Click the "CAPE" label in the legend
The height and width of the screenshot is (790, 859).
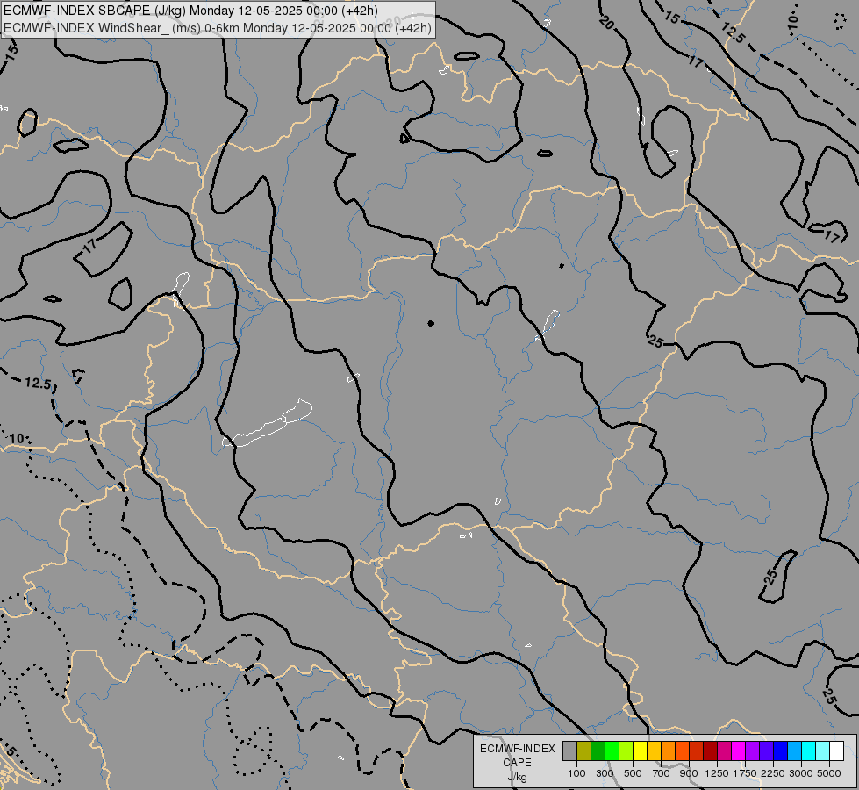(x=517, y=763)
